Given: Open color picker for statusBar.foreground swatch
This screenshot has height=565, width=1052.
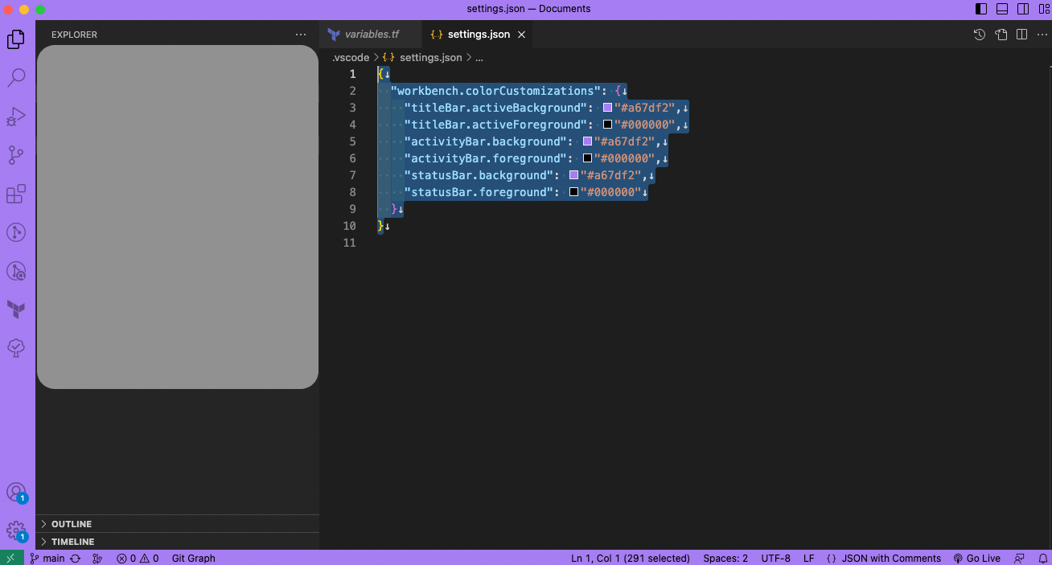Looking at the screenshot, I should pyautogui.click(x=573, y=192).
